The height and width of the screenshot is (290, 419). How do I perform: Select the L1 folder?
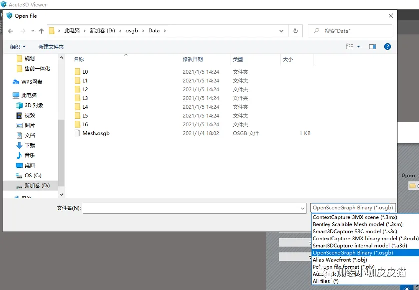pyautogui.click(x=85, y=81)
